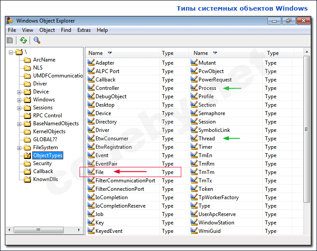This screenshot has height=251, width=317.
Task: Click the Key object type icon
Action: pos(91,222)
